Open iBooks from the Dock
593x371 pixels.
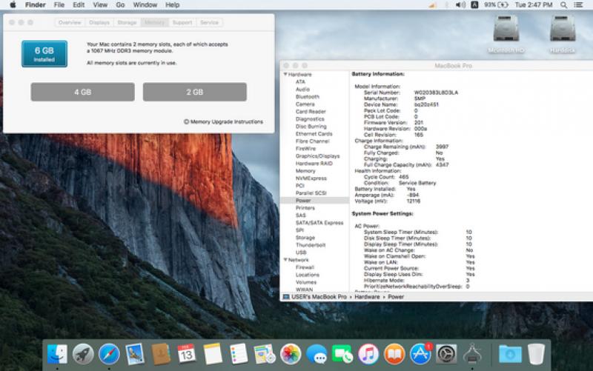point(394,354)
